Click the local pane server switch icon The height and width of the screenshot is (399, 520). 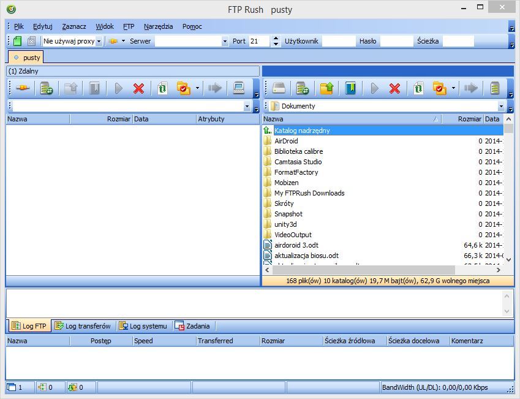495,88
